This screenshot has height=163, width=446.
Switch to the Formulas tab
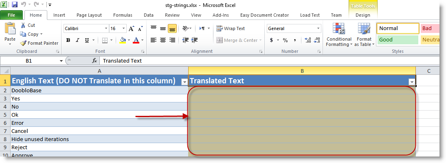coord(123,15)
